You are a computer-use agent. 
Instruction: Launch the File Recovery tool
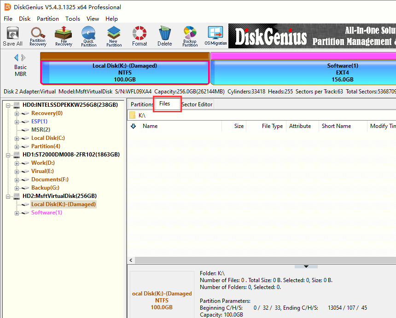pyautogui.click(x=64, y=36)
